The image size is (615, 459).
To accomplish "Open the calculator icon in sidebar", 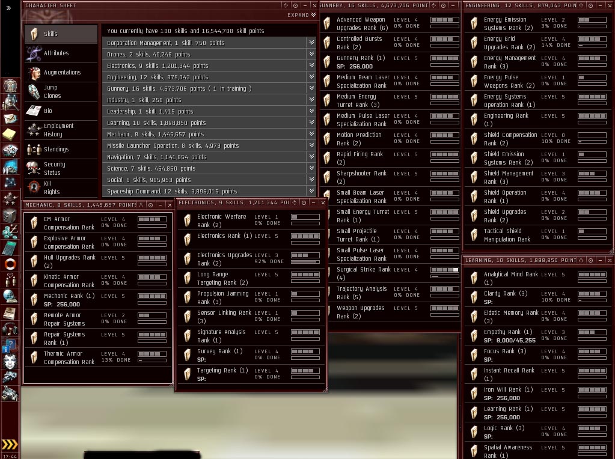I will coord(10,248).
